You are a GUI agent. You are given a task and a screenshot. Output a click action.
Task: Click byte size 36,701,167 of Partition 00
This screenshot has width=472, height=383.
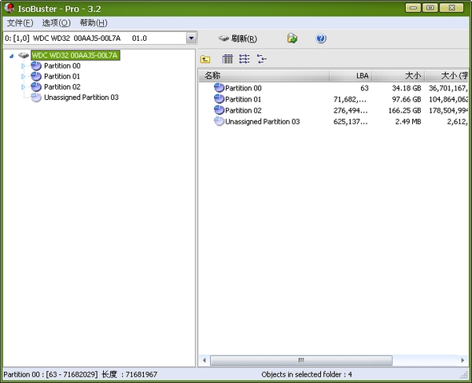click(448, 88)
